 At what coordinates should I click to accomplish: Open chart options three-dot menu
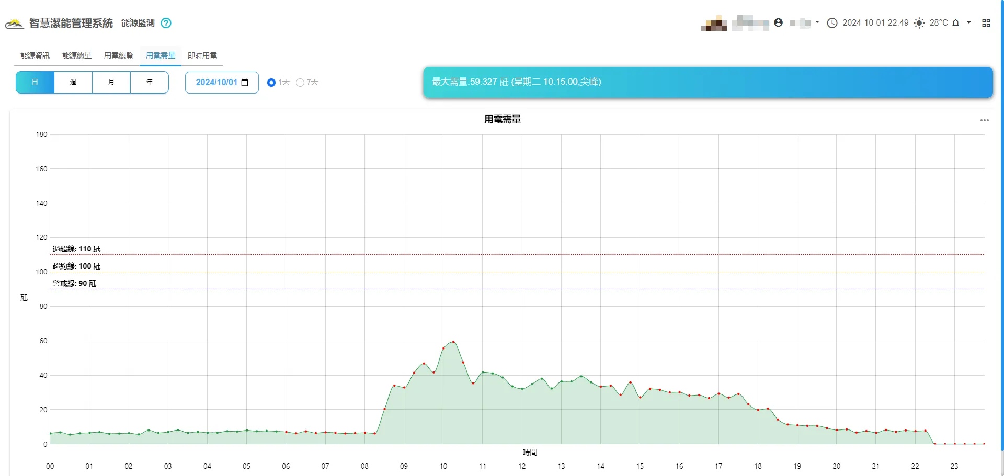point(984,120)
